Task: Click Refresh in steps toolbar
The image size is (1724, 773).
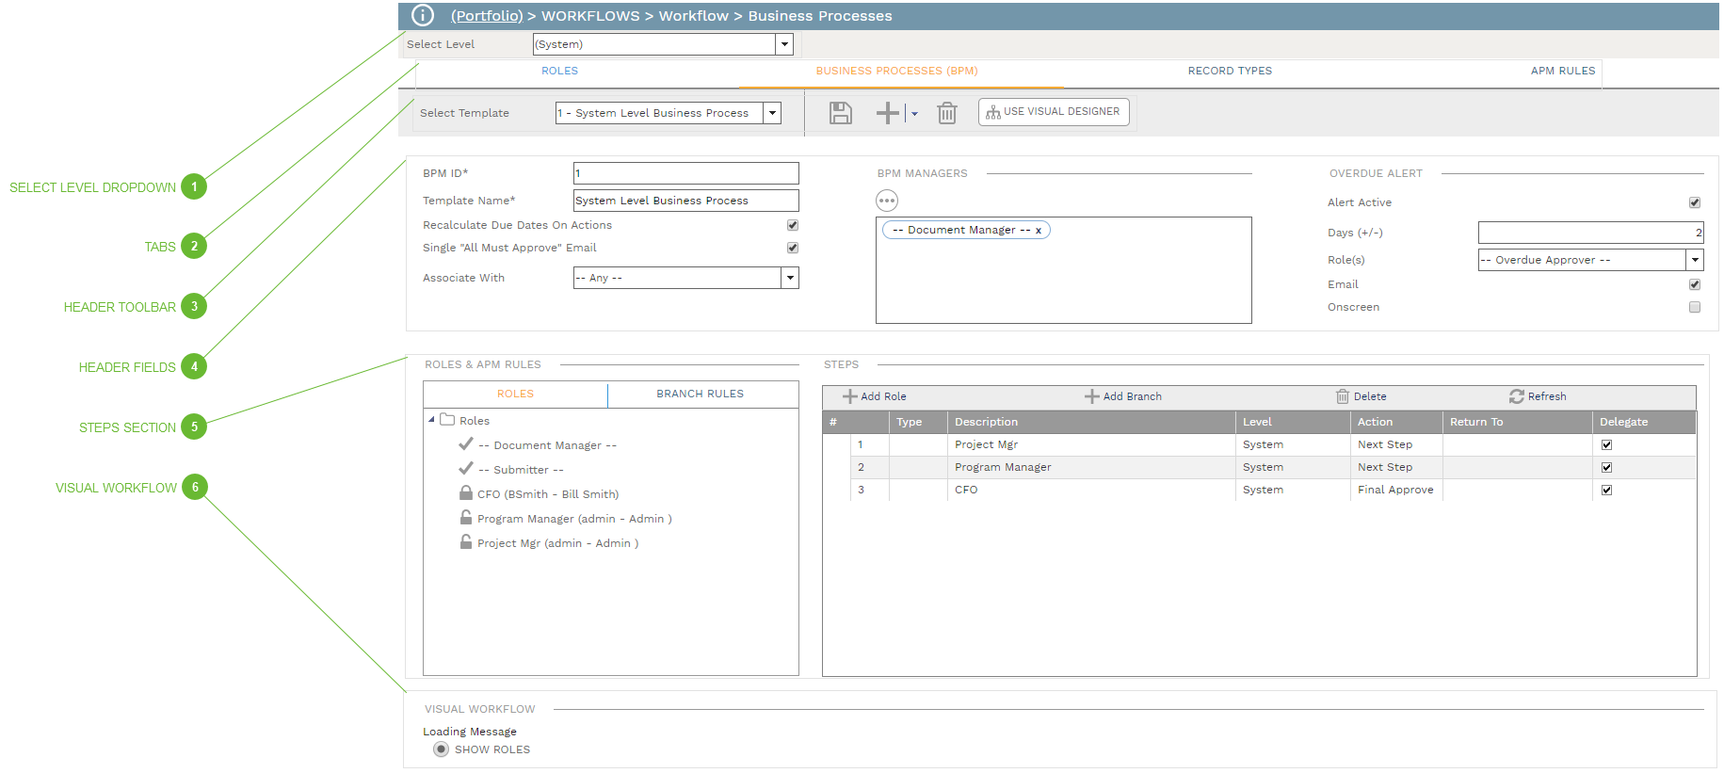Action: [1538, 396]
